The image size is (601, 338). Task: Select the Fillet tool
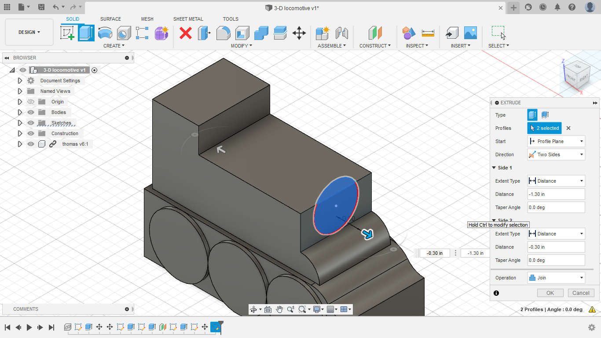(223, 33)
